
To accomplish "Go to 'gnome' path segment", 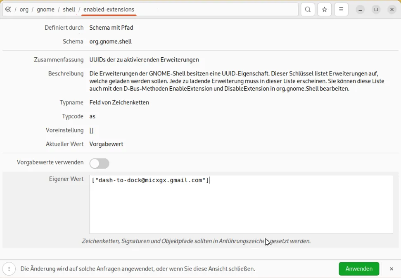I will (45, 9).
